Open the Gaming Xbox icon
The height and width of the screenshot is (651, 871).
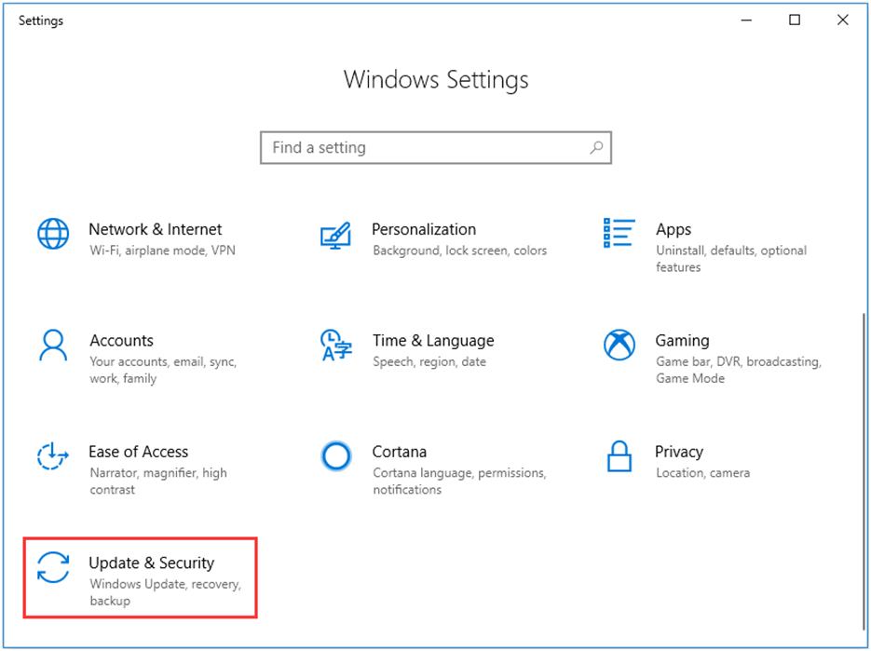coord(619,345)
